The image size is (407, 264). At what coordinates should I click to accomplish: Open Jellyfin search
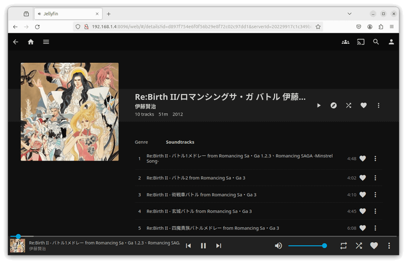[376, 42]
